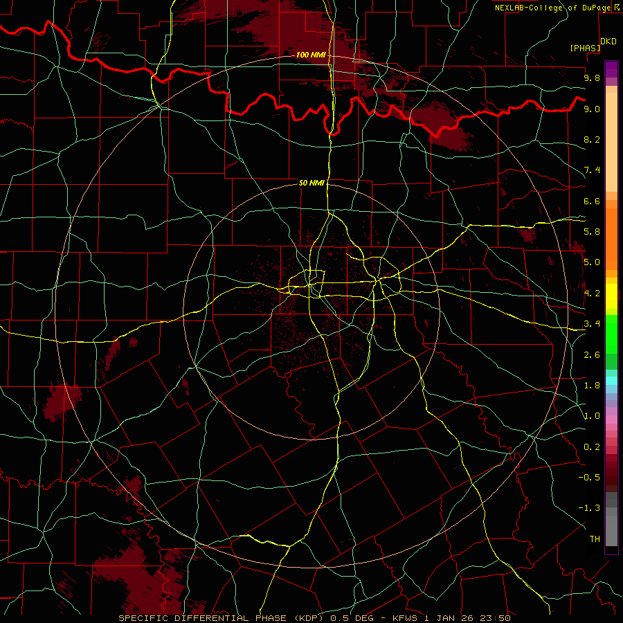Viewport: 623px width, 623px height.
Task: Click the 2.6 value on color scale
Action: [592, 355]
